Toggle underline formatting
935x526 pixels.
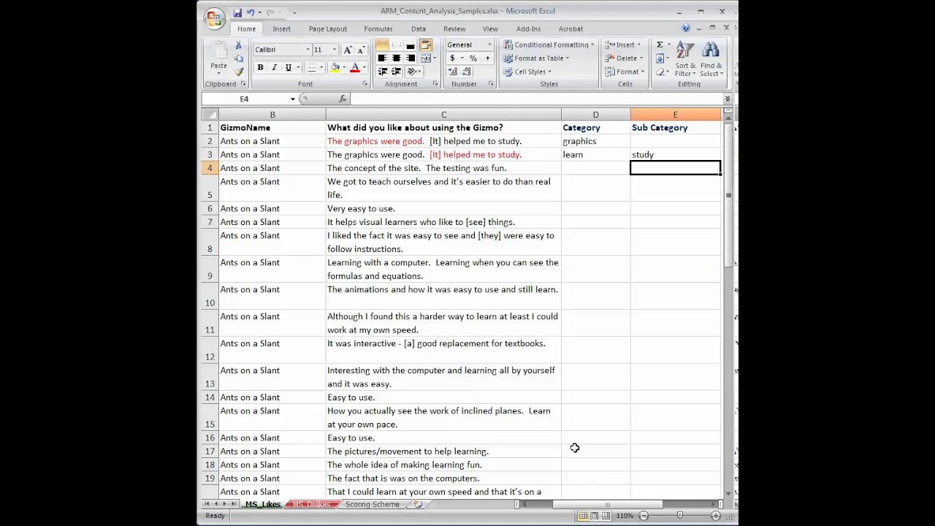[x=289, y=67]
